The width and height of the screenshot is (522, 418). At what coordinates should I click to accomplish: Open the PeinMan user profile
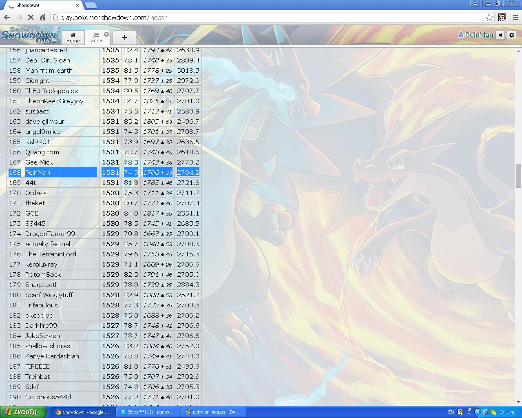coord(476,35)
